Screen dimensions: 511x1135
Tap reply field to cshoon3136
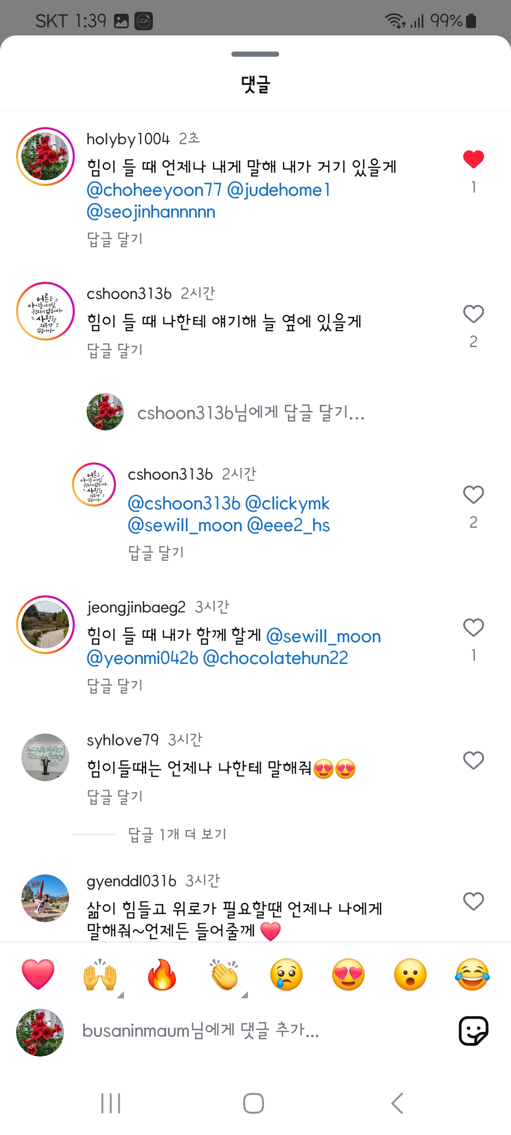(251, 413)
